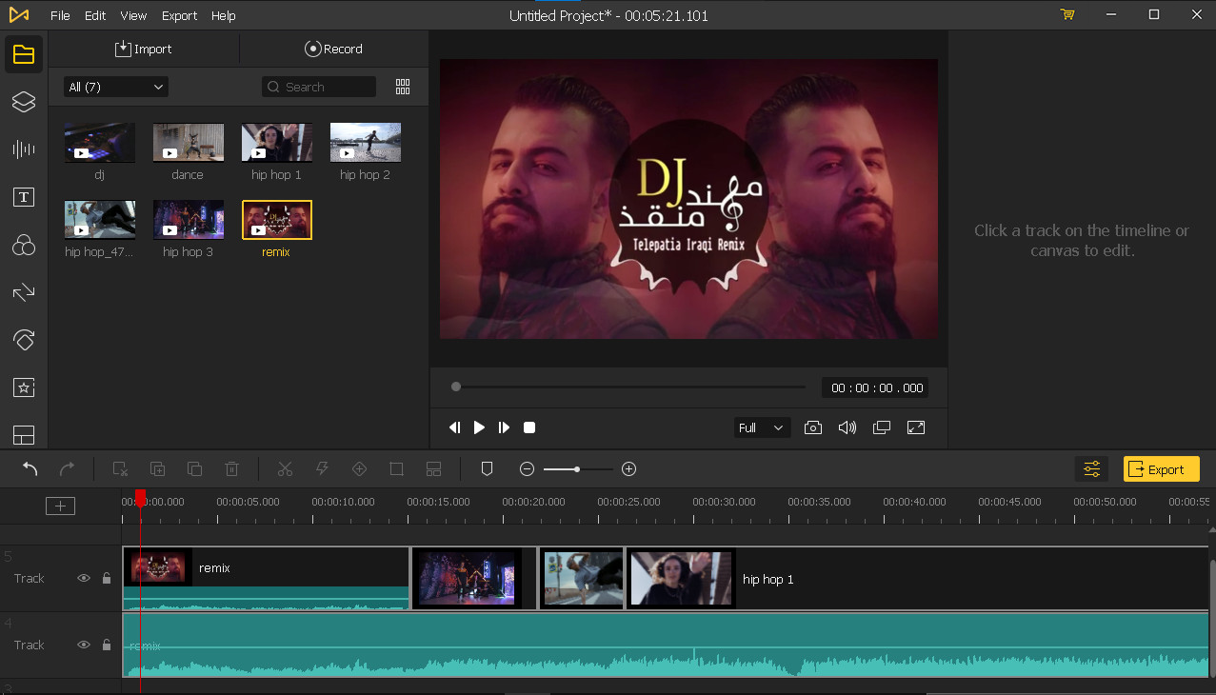Open the Transitions panel

[24, 292]
